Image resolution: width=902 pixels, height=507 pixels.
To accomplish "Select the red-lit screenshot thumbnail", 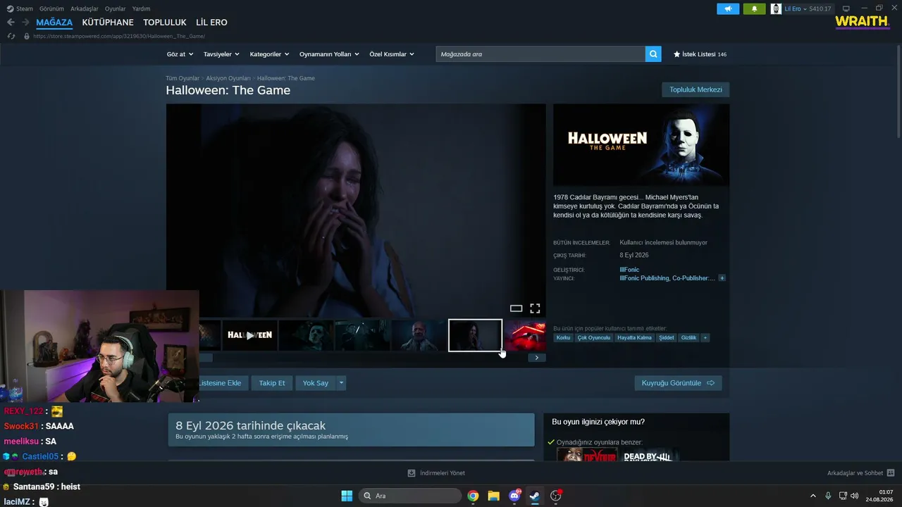I will pyautogui.click(x=525, y=335).
